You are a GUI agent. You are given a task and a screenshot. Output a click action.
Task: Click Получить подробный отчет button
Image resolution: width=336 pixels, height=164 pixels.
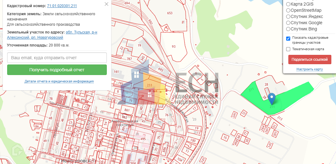coord(57,70)
